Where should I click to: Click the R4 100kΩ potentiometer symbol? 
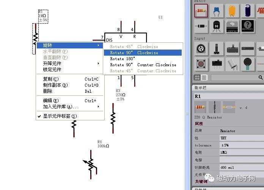(x=90, y=165)
